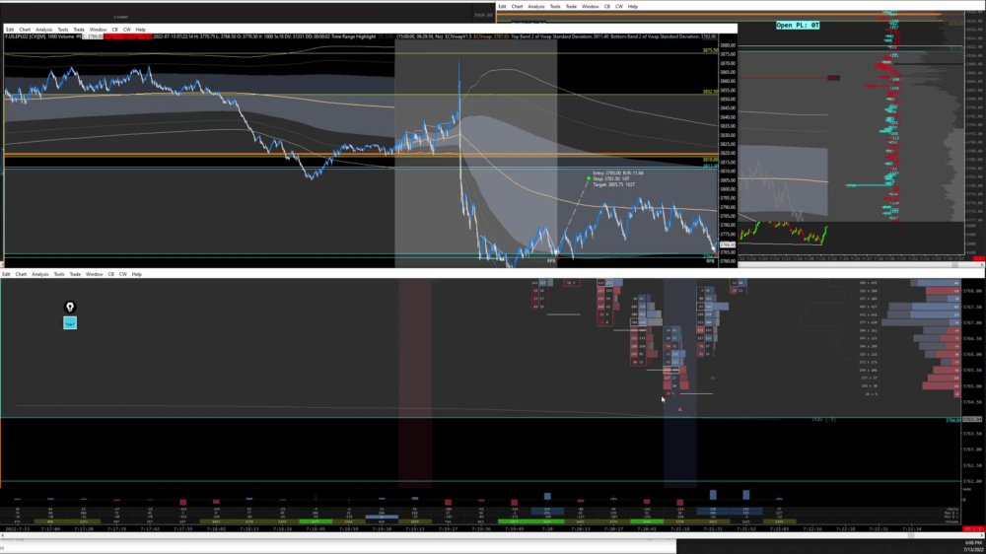986x554 pixels.
Task: Open Help menu in top-right profile window
Action: [633, 6]
